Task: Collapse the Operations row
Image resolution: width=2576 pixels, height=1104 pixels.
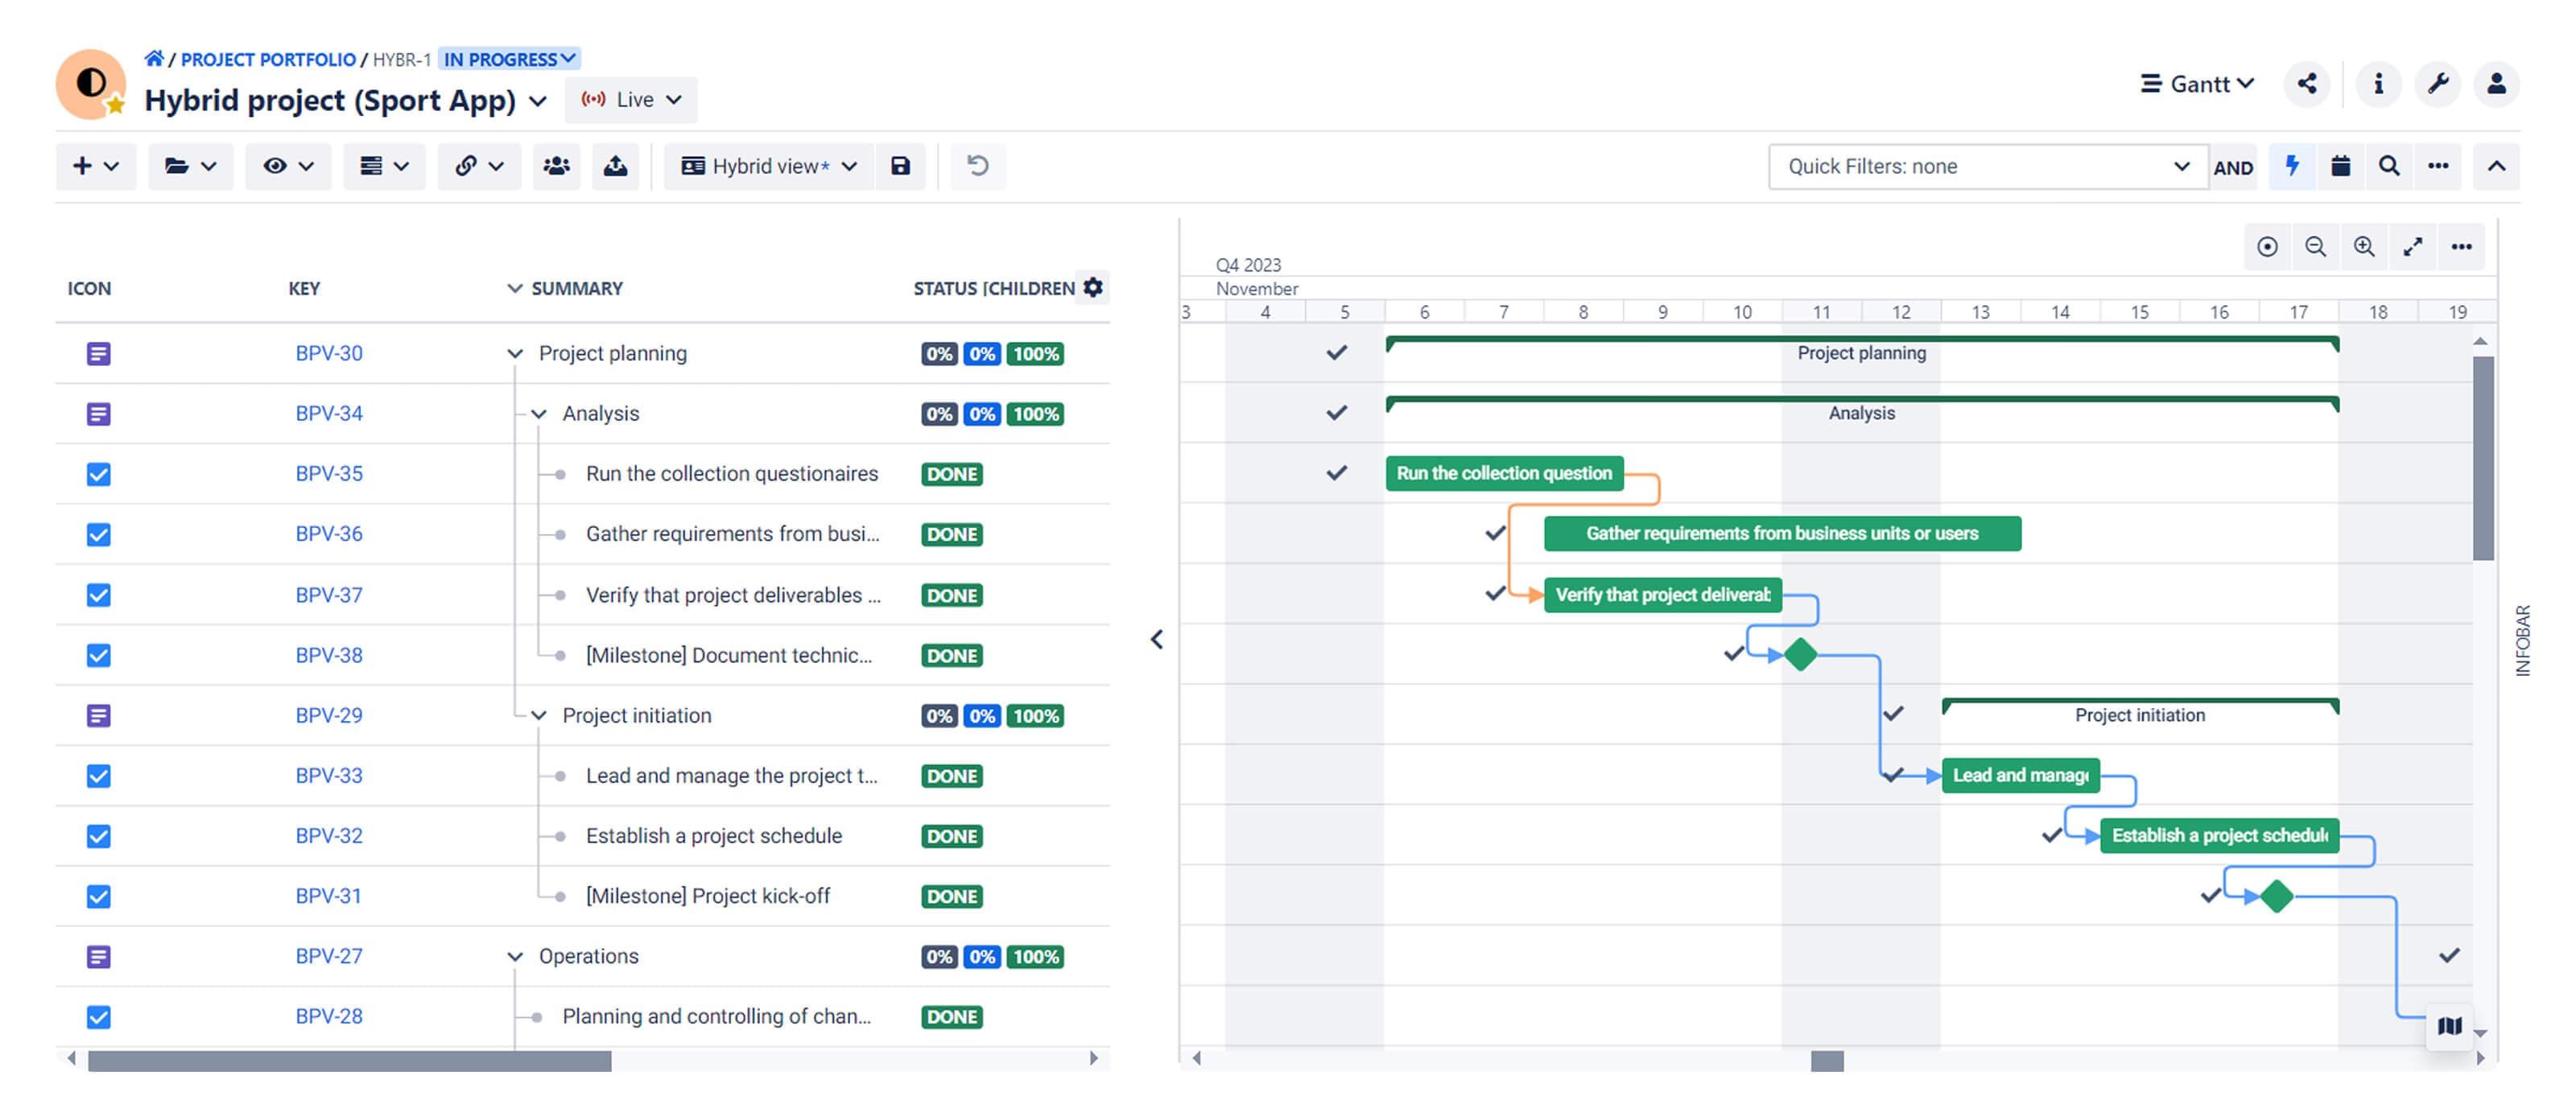Action: [515, 957]
